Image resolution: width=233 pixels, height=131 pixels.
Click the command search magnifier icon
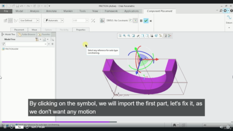click(221, 11)
